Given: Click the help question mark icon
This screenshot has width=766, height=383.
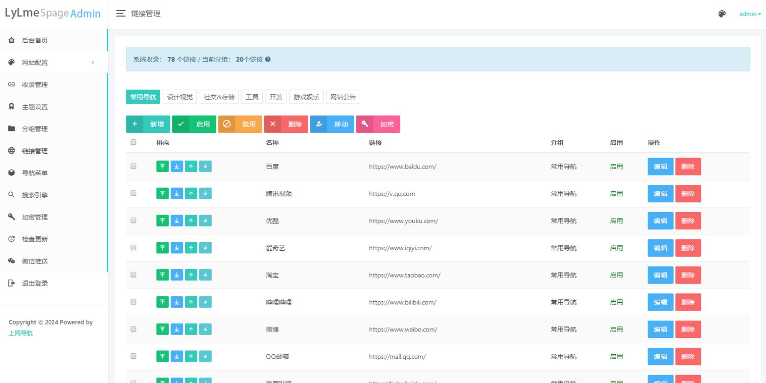Looking at the screenshot, I should coord(268,59).
